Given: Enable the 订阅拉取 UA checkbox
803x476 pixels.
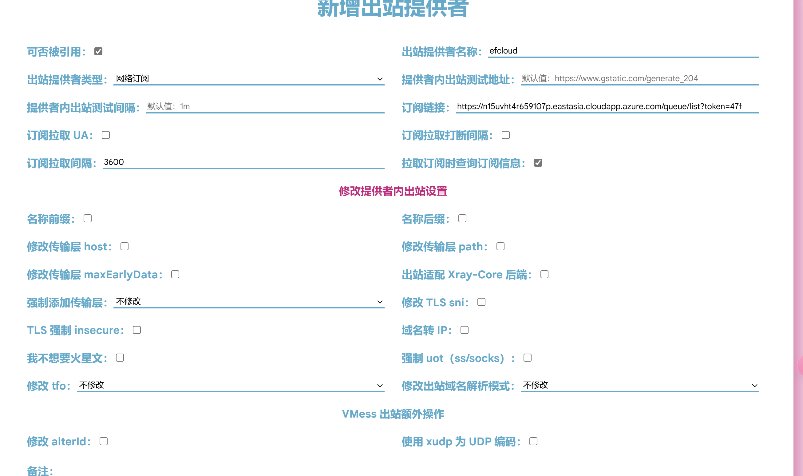Looking at the screenshot, I should (x=105, y=135).
